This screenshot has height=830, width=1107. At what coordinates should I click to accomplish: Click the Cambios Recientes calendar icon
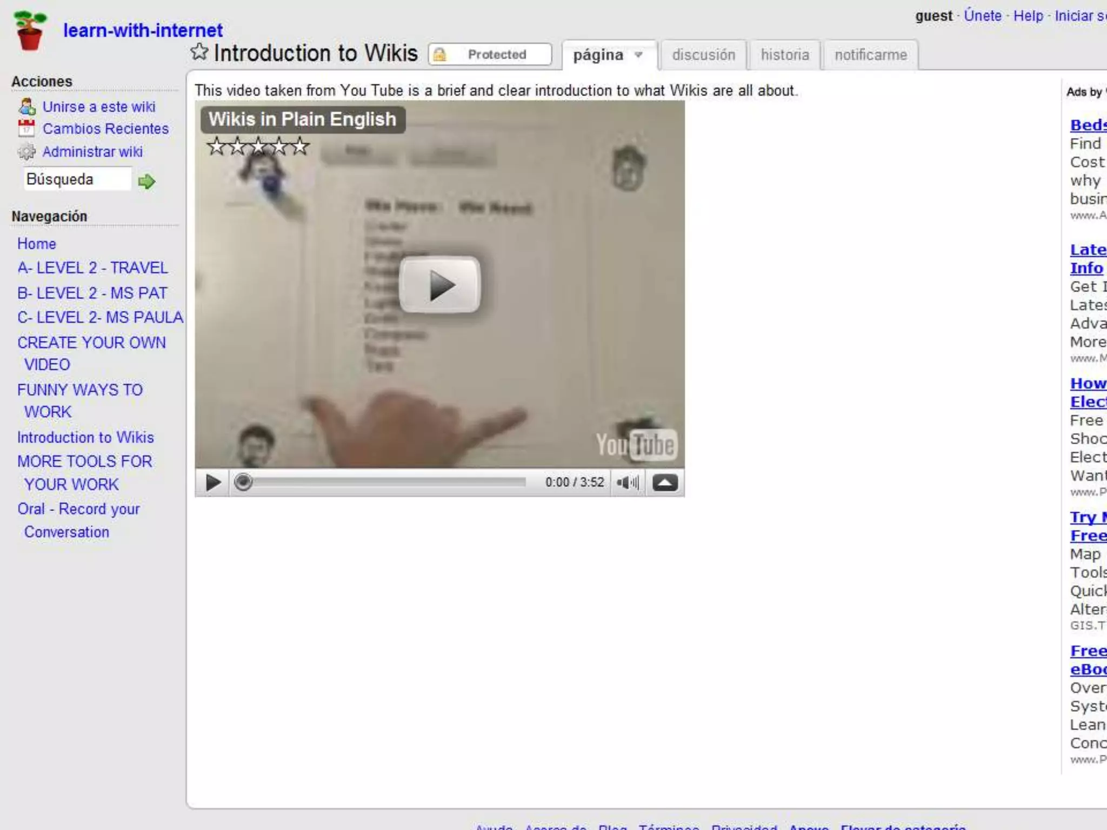point(26,129)
